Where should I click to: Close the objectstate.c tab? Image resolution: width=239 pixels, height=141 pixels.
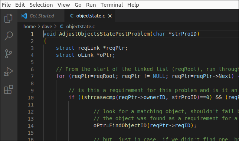pyautogui.click(x=110, y=16)
